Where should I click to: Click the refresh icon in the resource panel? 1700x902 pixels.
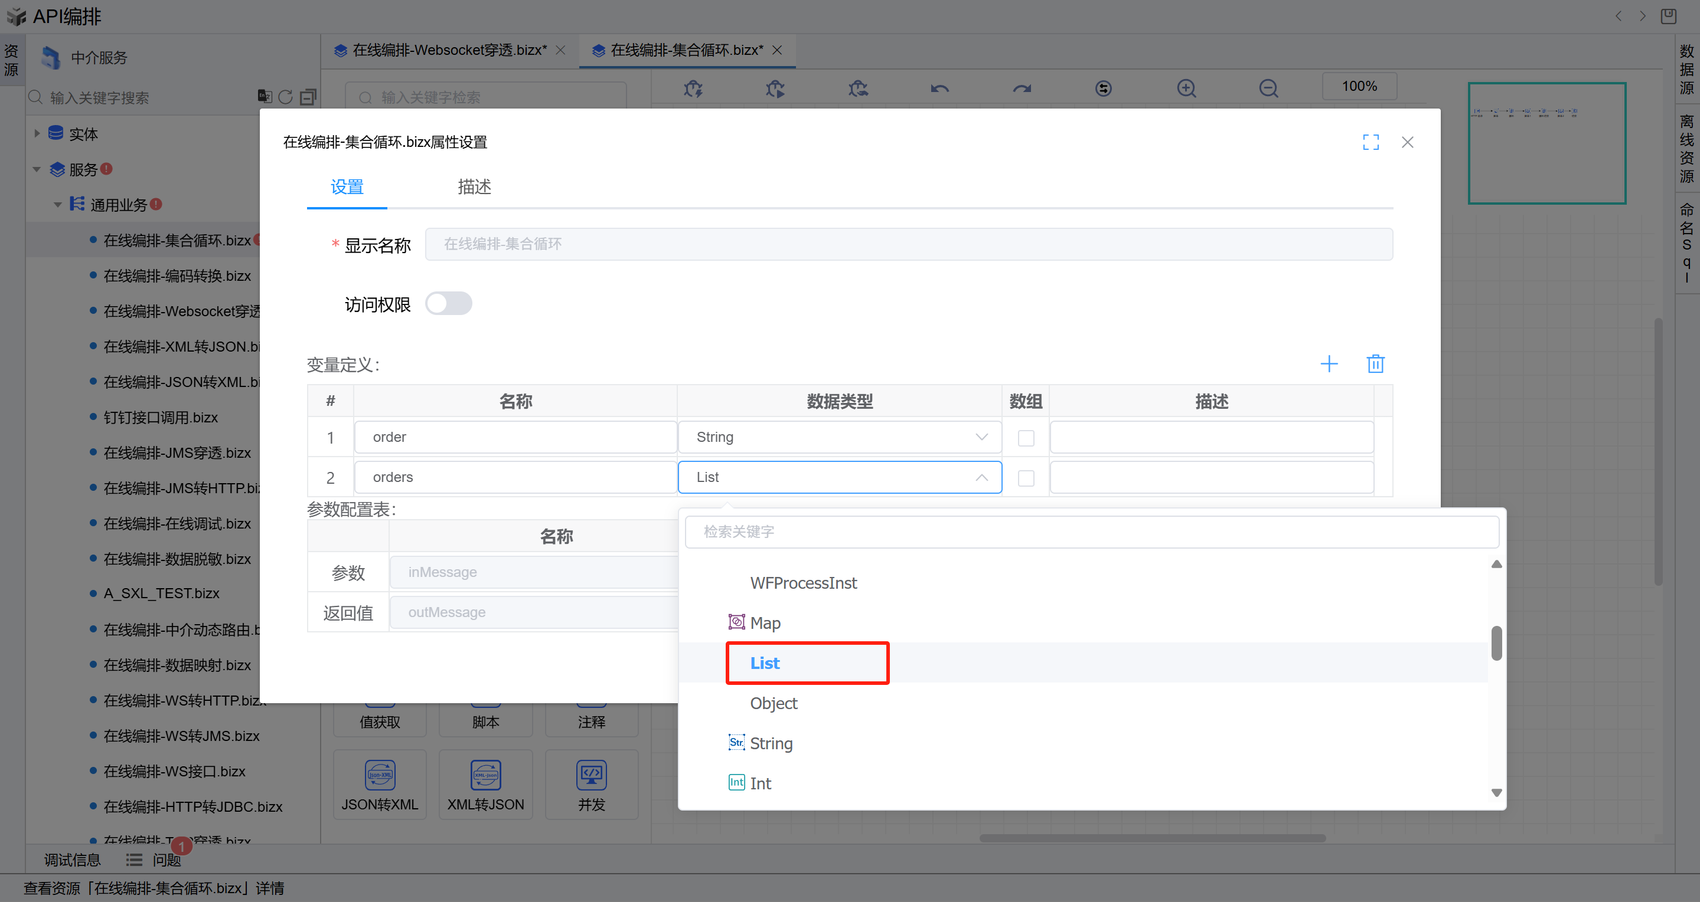(x=285, y=97)
